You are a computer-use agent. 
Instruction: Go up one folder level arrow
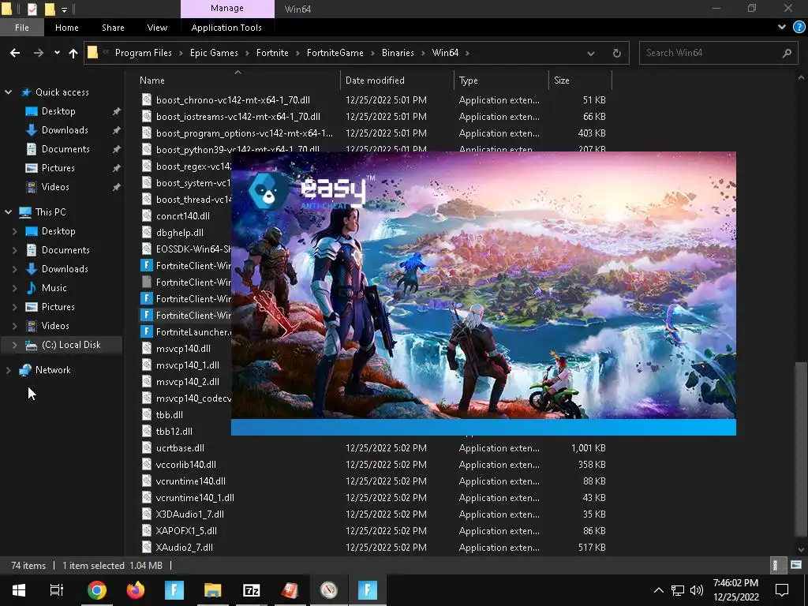pyautogui.click(x=73, y=53)
